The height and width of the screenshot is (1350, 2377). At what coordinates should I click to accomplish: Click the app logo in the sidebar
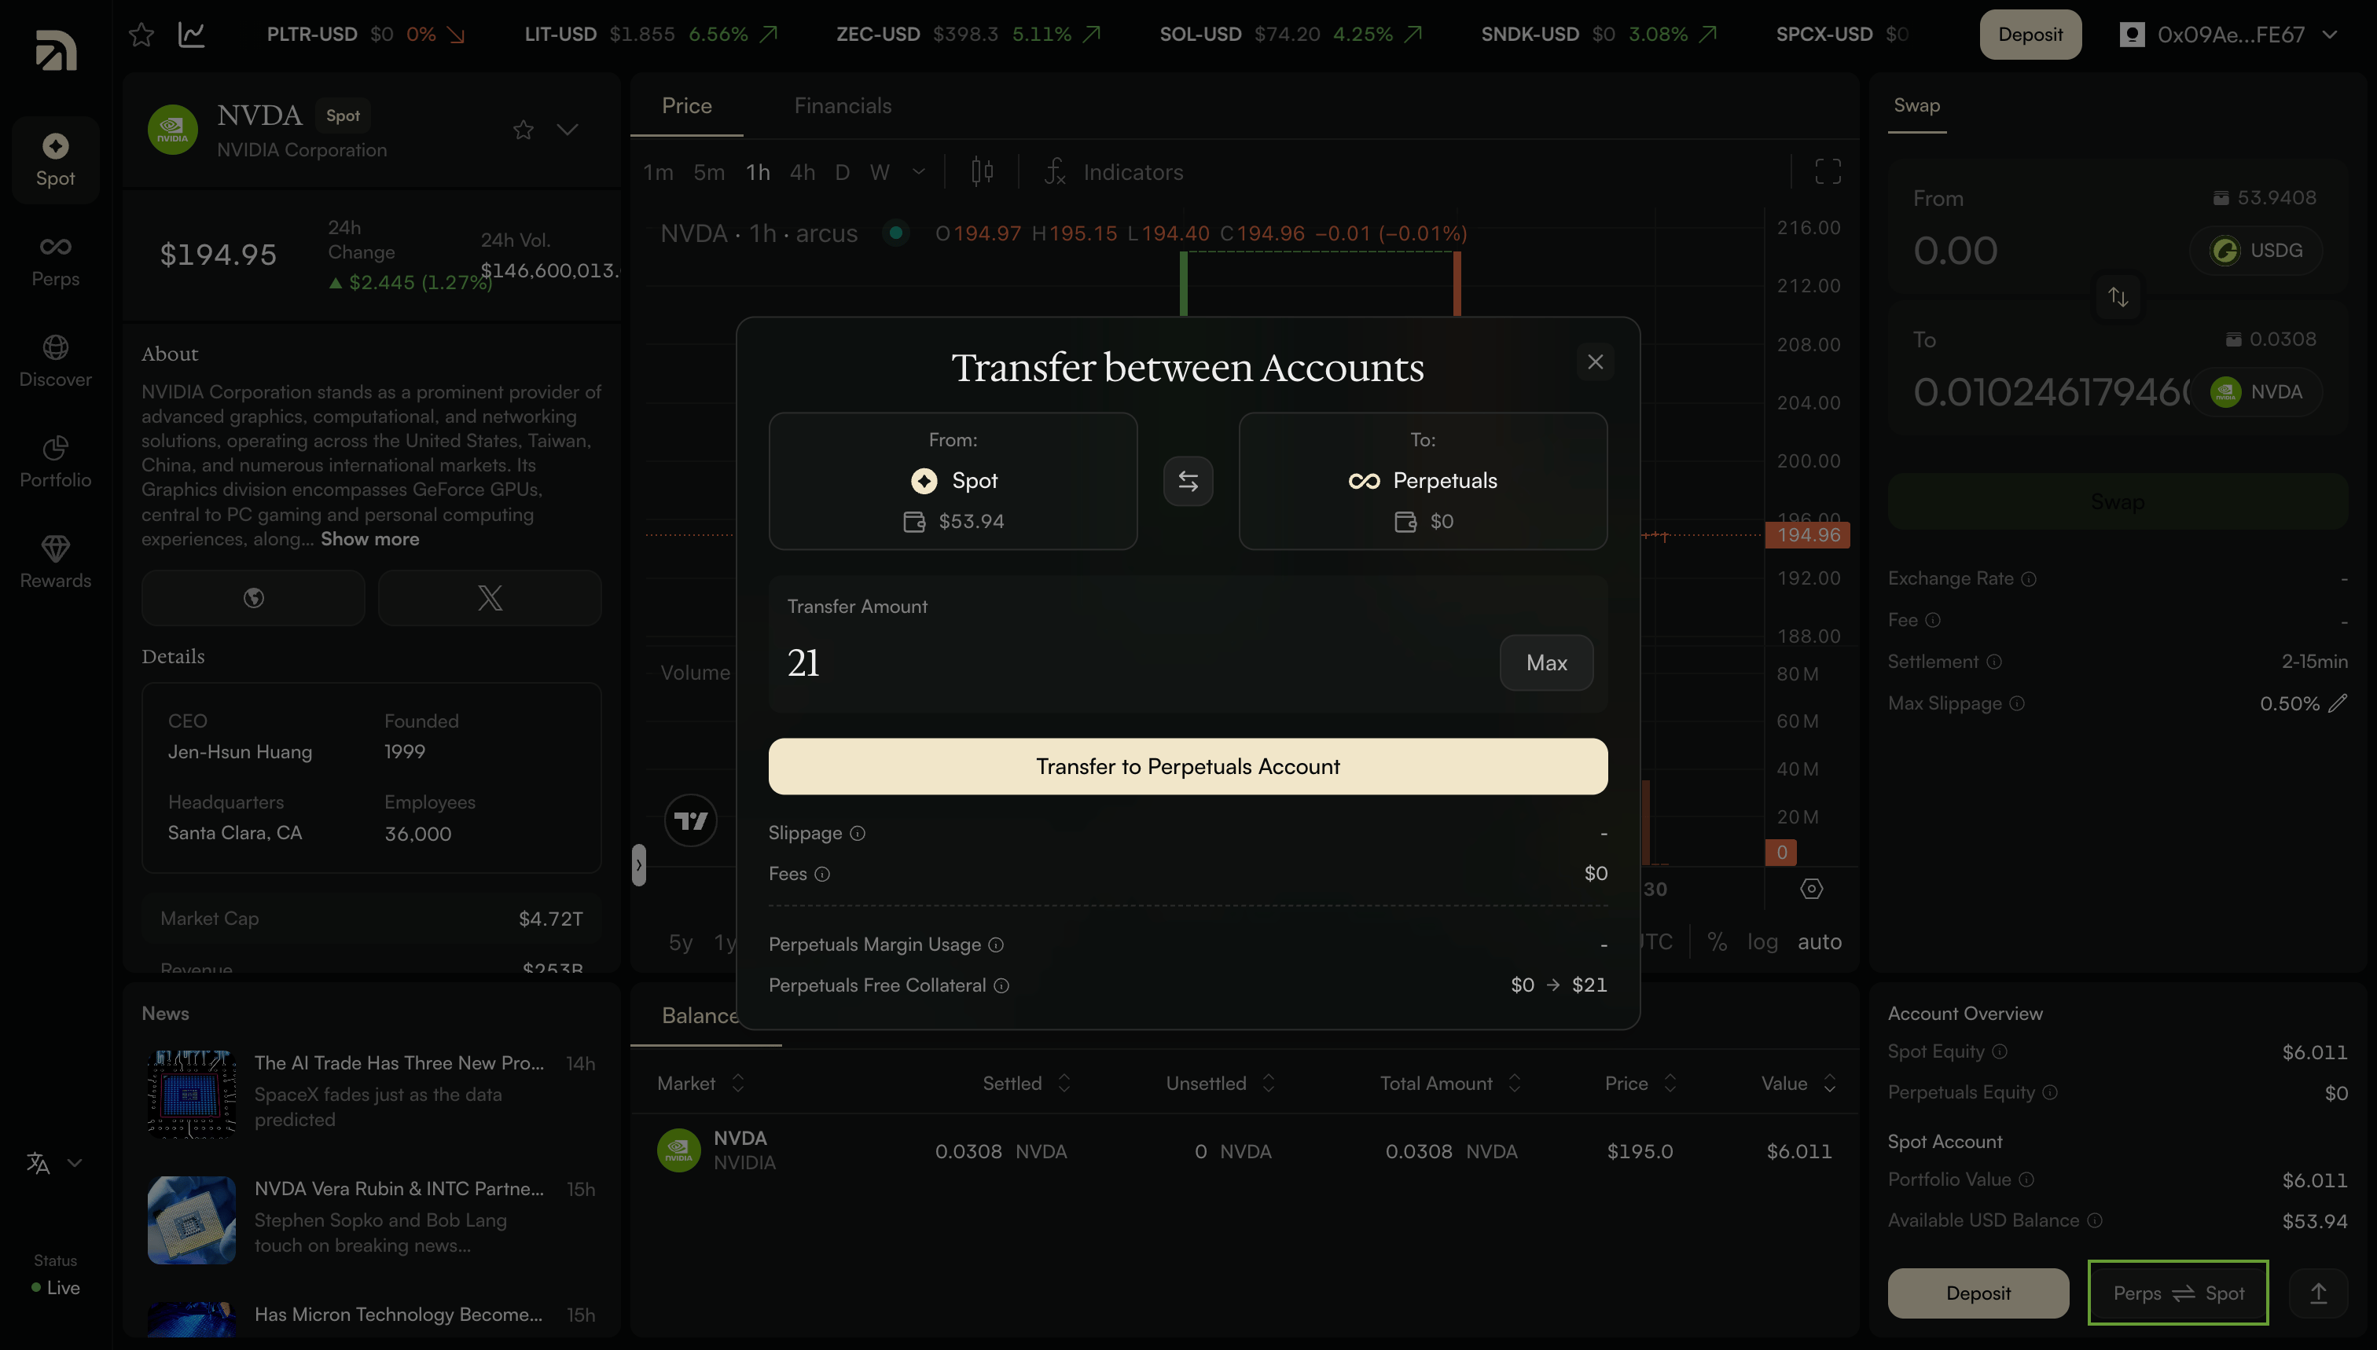coord(56,50)
